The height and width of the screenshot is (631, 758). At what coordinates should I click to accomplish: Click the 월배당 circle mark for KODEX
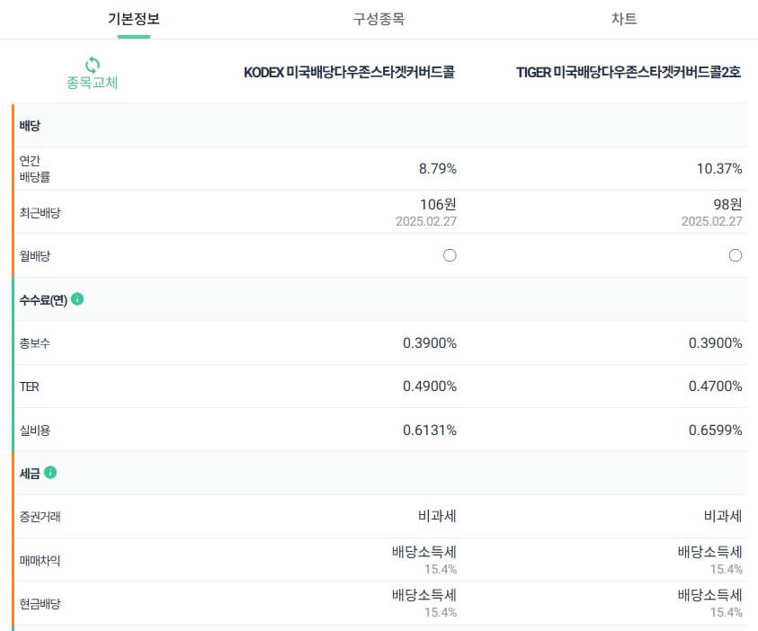pyautogui.click(x=450, y=255)
